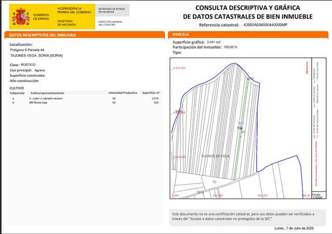Click parcel number 52 on the map
The width and height of the screenshot is (332, 234).
pyautogui.click(x=214, y=182)
